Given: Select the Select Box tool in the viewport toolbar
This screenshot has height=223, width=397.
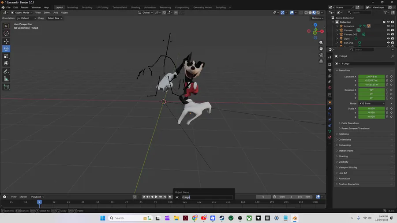Looking at the screenshot, I should (x=6, y=26).
